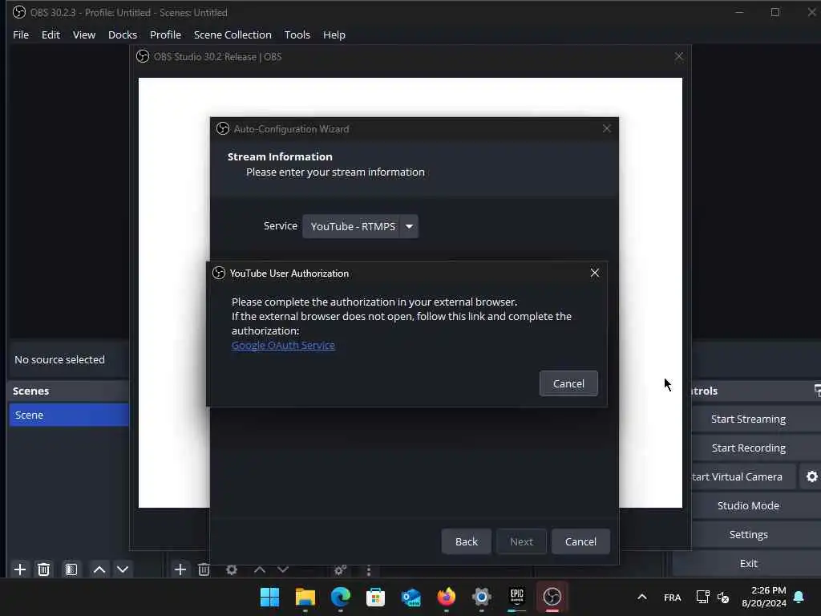Close the OBS Studio 30.2 Release window
The image size is (821, 616).
pos(679,56)
